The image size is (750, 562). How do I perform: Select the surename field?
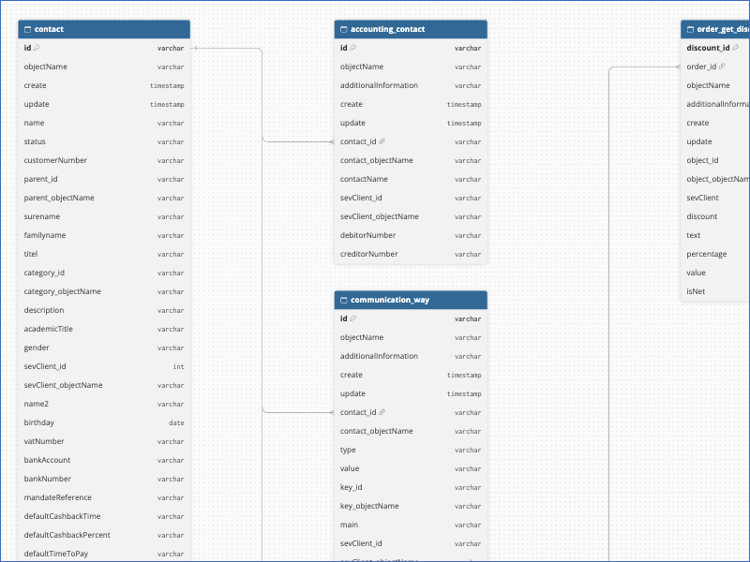(x=104, y=216)
